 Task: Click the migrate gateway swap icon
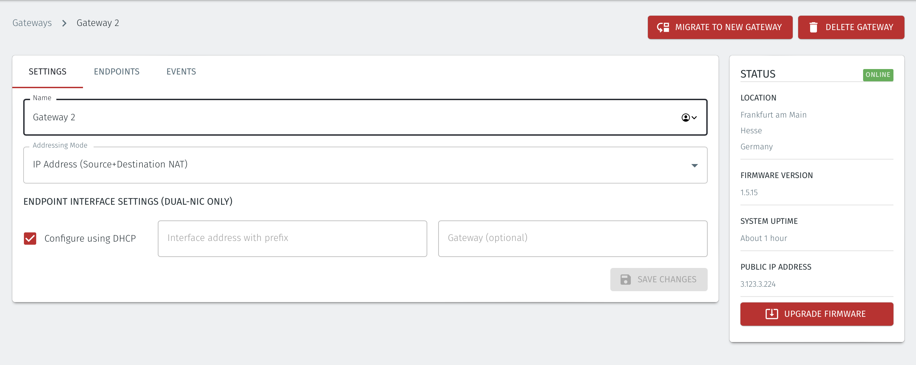tap(663, 27)
